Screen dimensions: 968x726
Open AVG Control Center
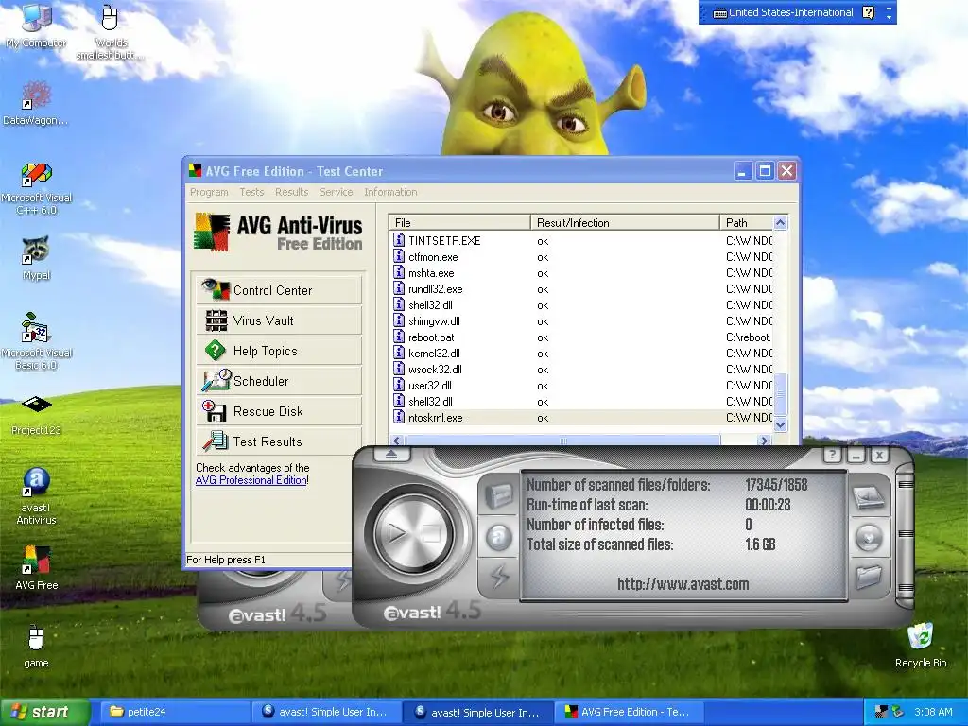(x=279, y=290)
